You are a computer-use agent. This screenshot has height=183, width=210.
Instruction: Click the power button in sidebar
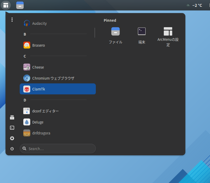point(12,148)
